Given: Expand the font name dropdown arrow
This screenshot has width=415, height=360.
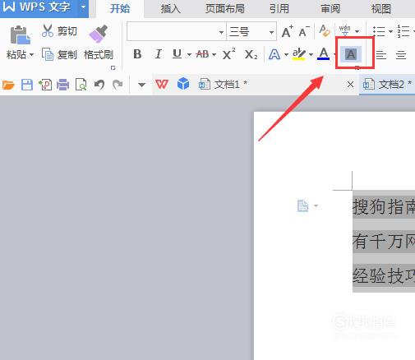Looking at the screenshot, I should pyautogui.click(x=221, y=32).
